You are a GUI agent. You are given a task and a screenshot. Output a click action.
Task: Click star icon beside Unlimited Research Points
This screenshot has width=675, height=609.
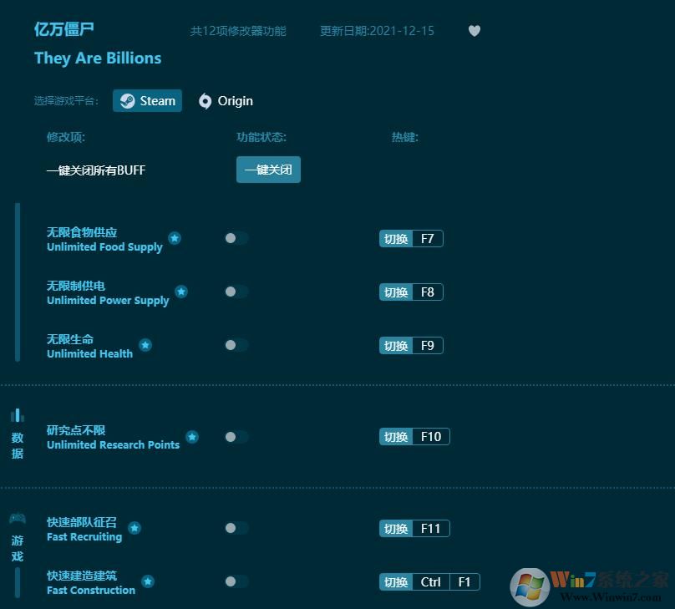coord(191,435)
